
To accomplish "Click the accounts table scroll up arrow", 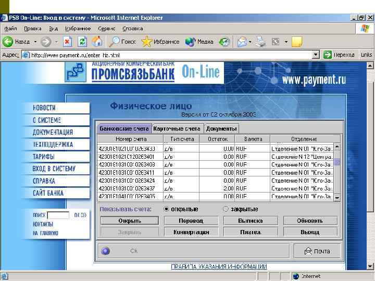I will coord(337,146).
